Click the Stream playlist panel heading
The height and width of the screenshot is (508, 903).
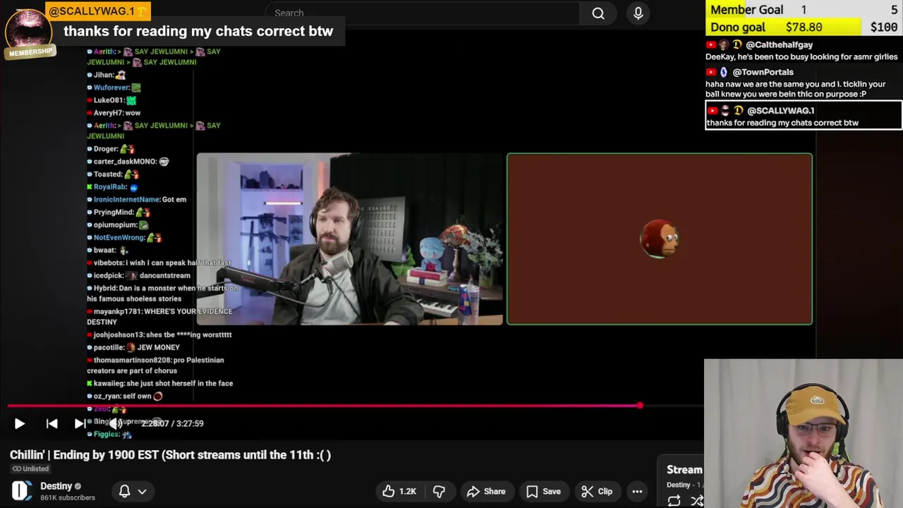pos(684,470)
